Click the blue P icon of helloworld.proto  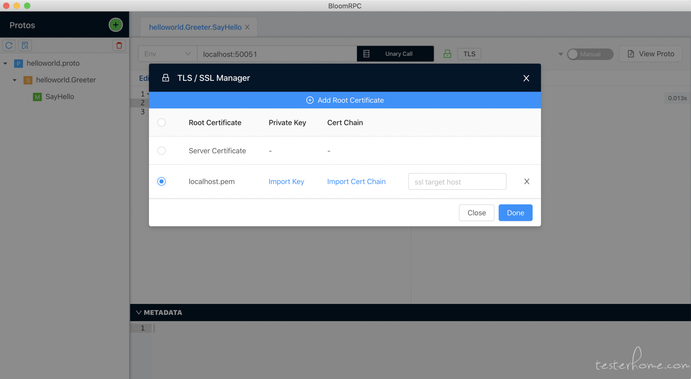coord(18,64)
